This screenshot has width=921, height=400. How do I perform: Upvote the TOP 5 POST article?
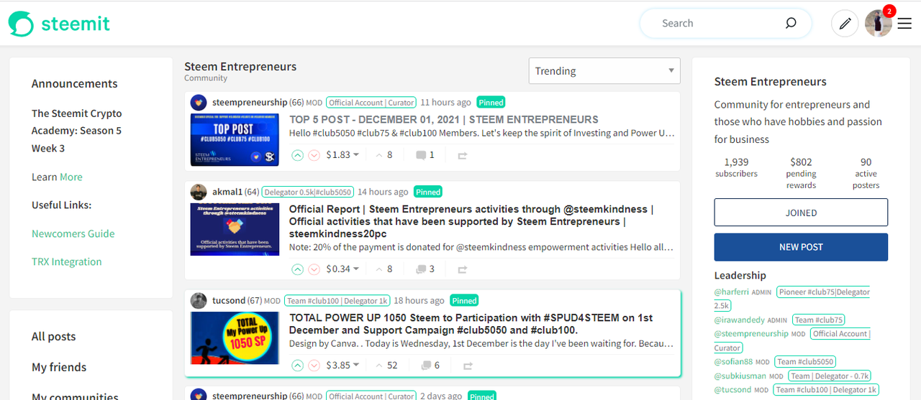(297, 155)
